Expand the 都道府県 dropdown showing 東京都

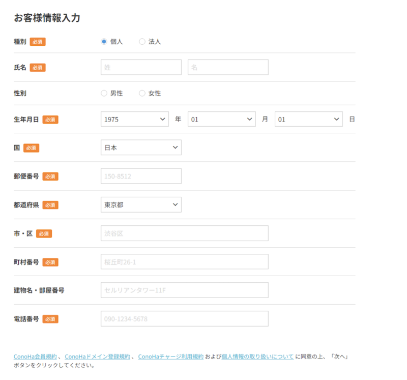point(141,204)
